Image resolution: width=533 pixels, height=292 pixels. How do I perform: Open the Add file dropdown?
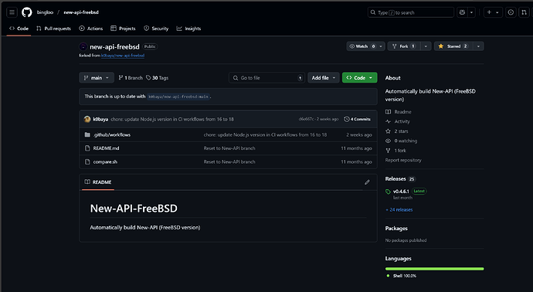pyautogui.click(x=324, y=78)
